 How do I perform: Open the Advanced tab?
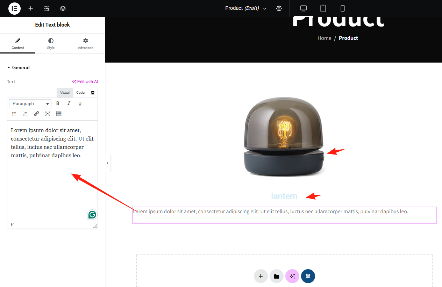(x=86, y=44)
